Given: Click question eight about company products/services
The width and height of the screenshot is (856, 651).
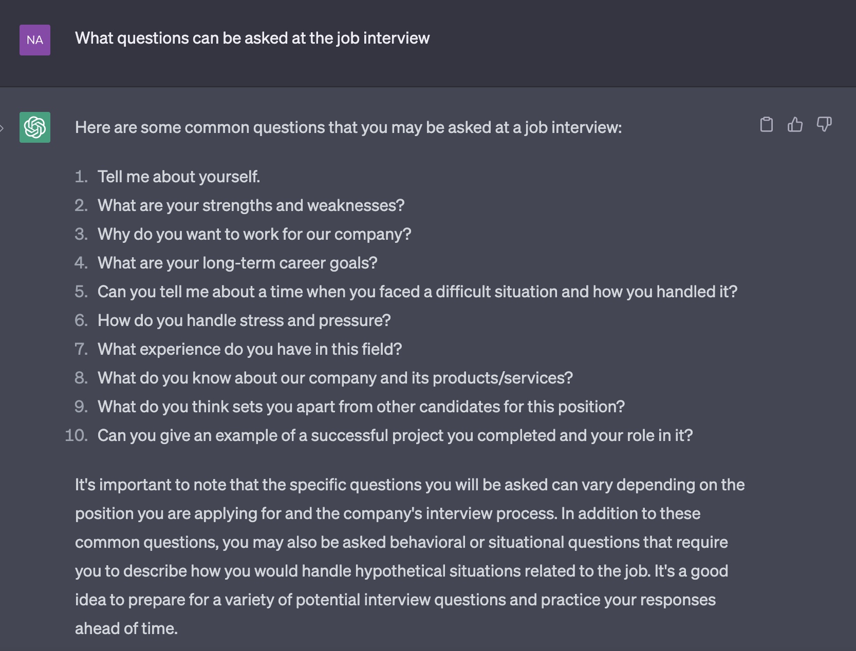Looking at the screenshot, I should click(335, 378).
